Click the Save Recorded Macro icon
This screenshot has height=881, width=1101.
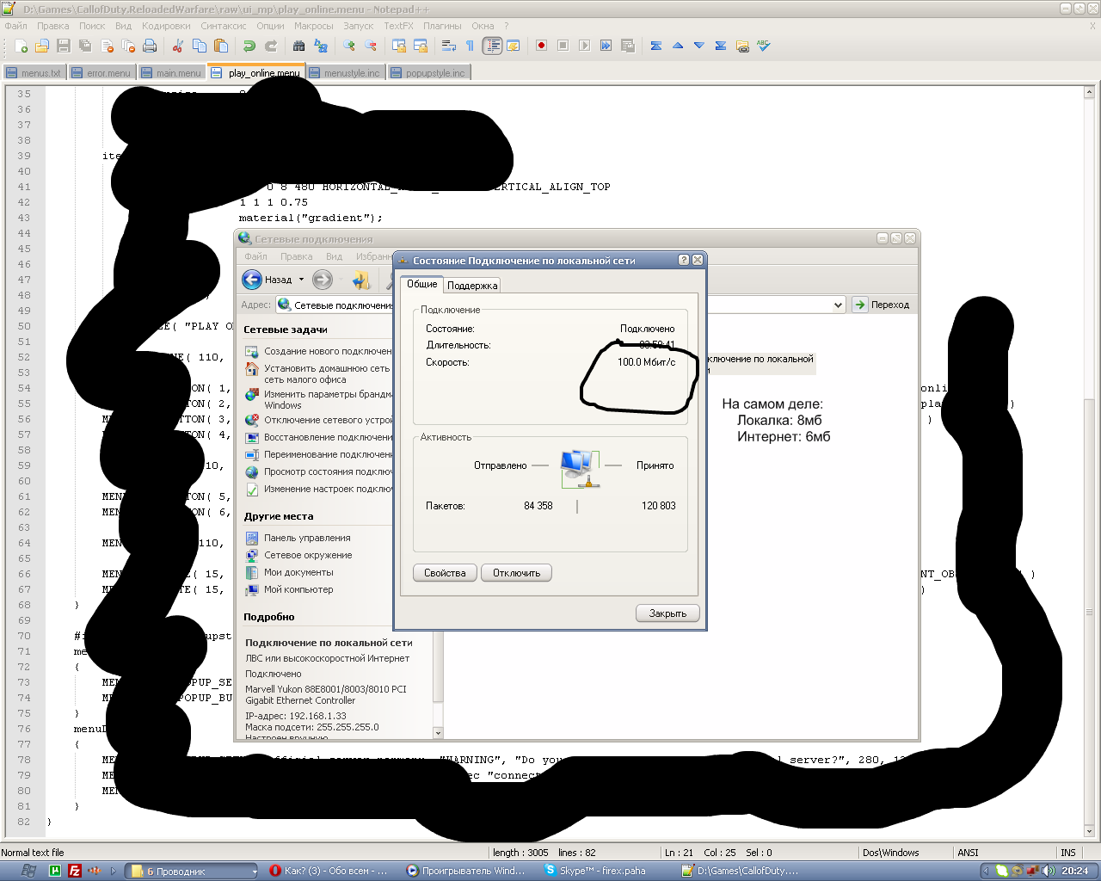coord(628,46)
